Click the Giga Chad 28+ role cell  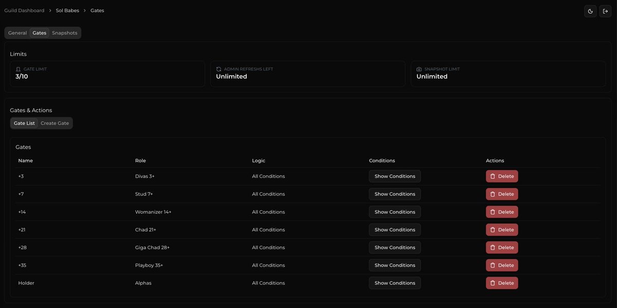coord(152,247)
